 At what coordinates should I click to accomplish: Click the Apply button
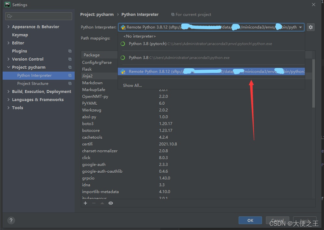pyautogui.click(x=305, y=220)
